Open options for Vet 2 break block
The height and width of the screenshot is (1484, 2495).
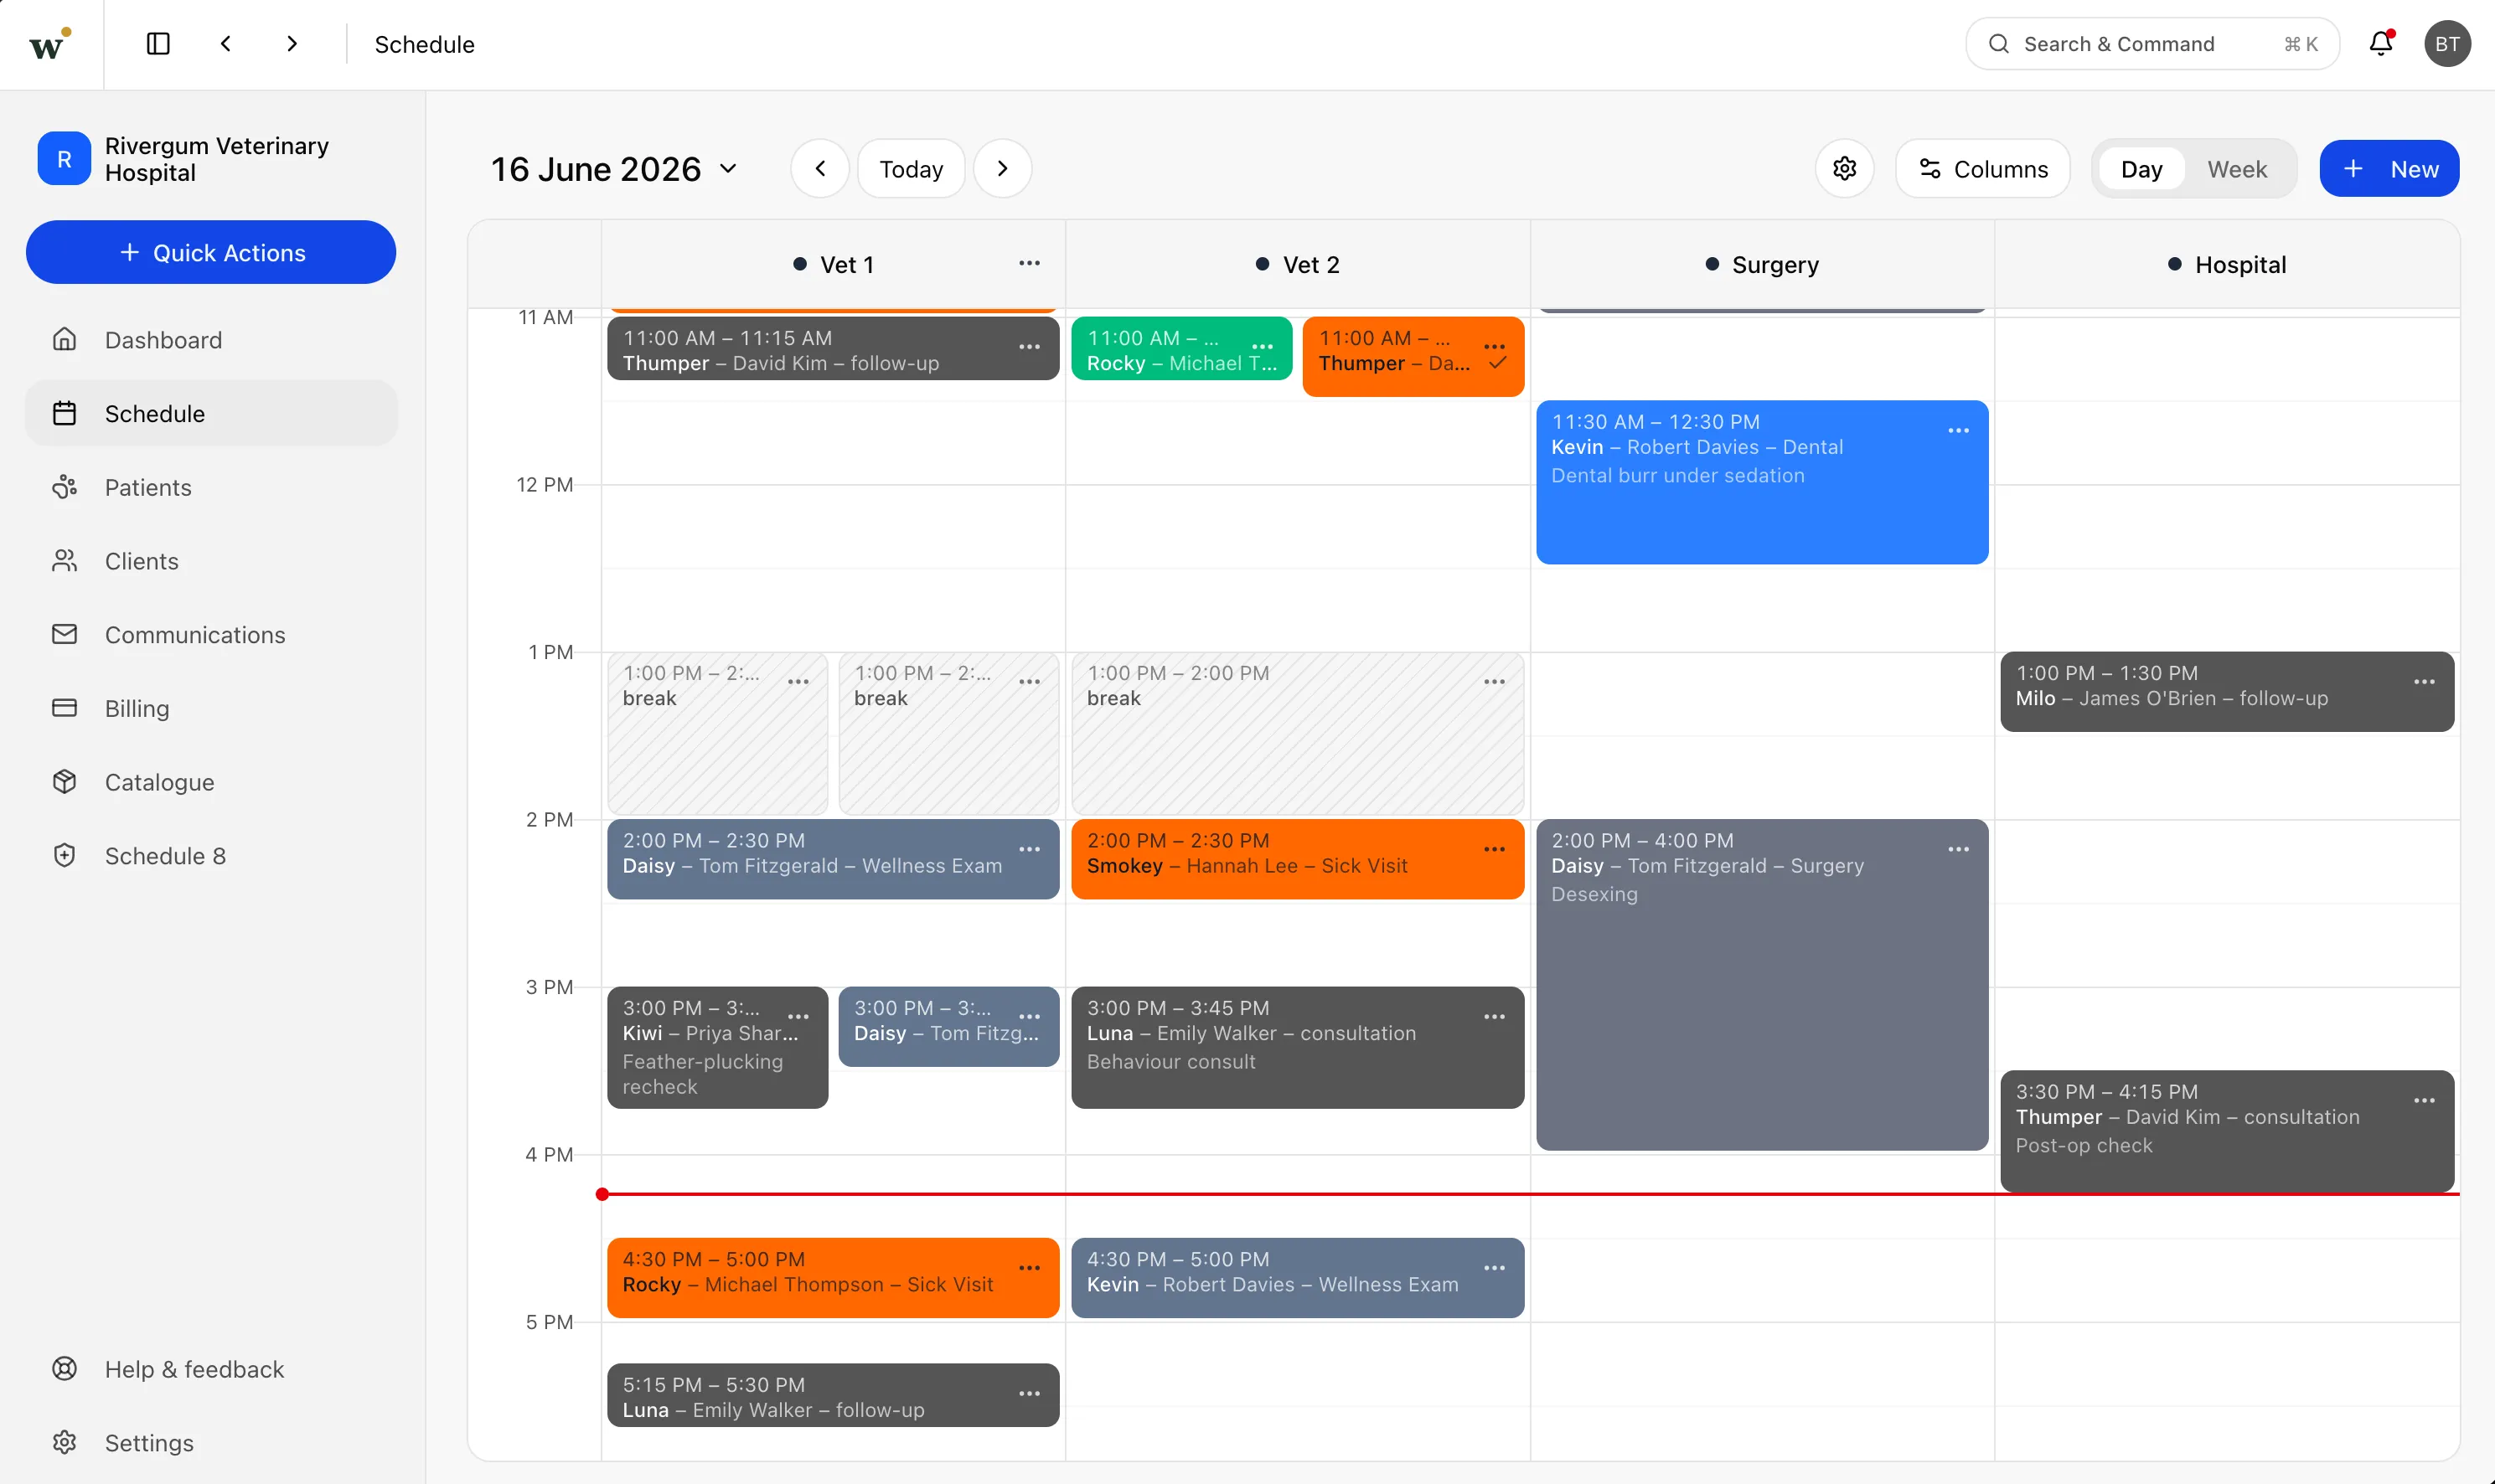coord(1495,682)
